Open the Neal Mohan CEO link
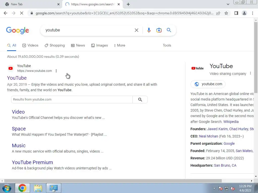 pyautogui.click(x=208, y=136)
